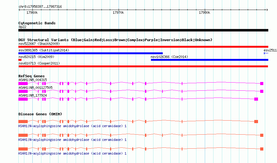Image resolution: width=277 pixels, height=163 pixels.
Task: Select the leftmost large exon of NM_177924
Action: tap(23, 99)
